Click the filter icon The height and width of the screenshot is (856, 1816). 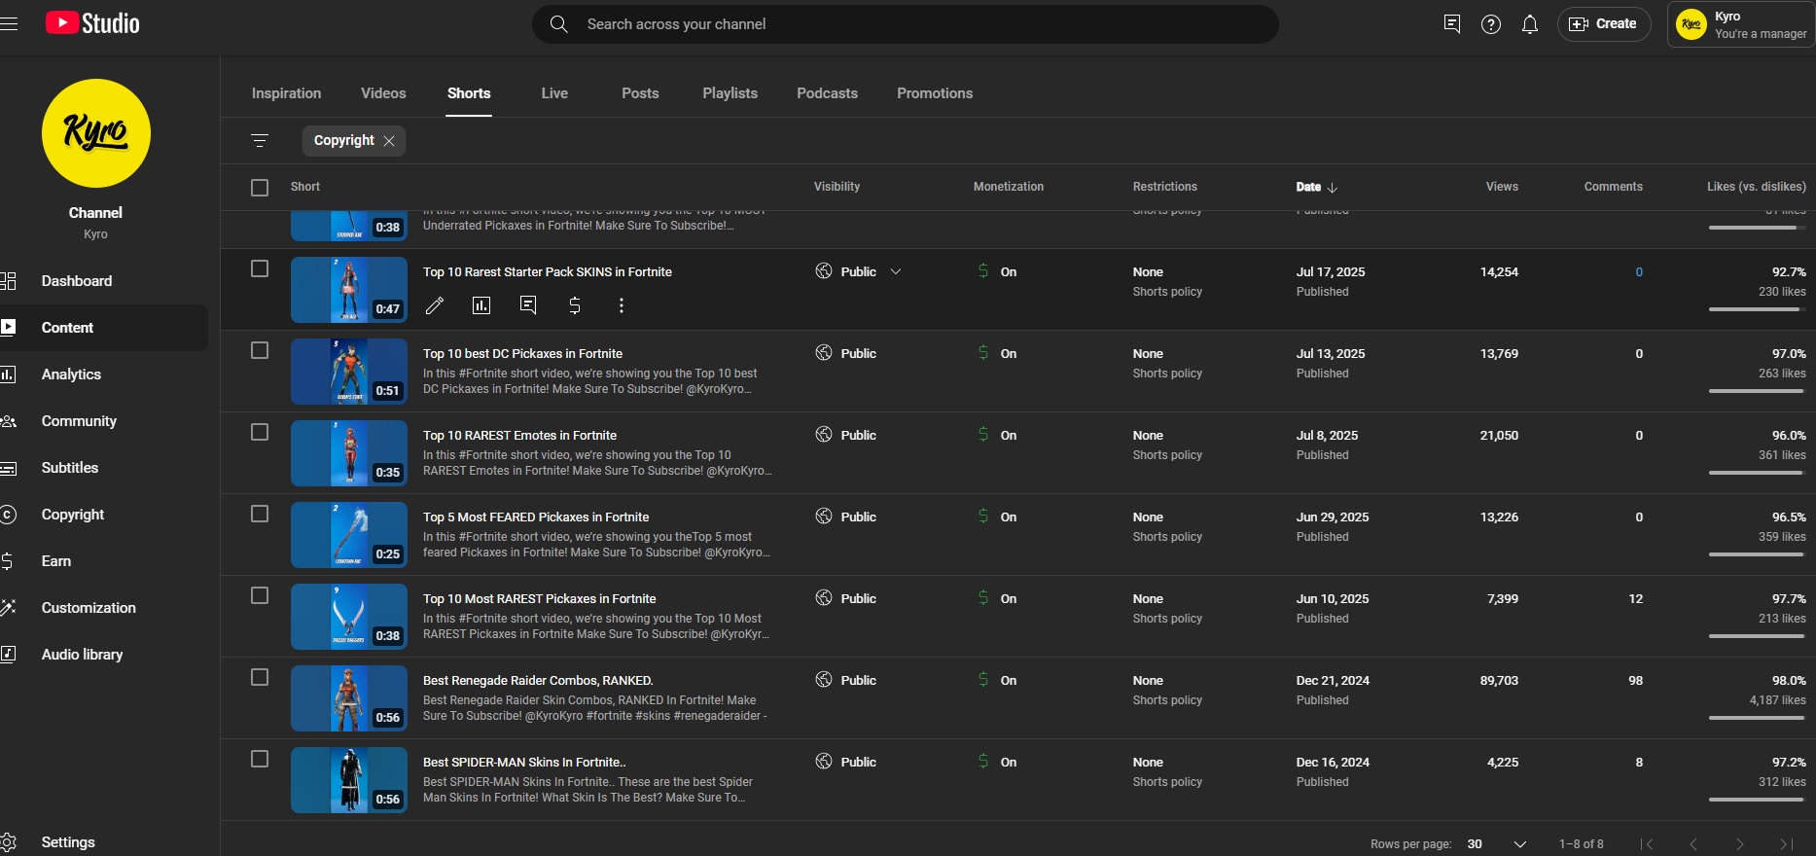point(260,141)
